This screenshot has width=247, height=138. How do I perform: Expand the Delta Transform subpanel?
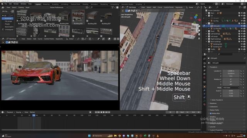click(217, 100)
